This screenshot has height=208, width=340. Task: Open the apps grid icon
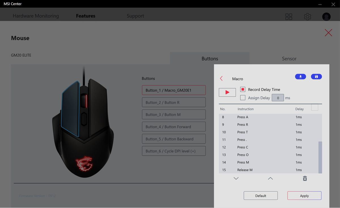[x=289, y=17]
